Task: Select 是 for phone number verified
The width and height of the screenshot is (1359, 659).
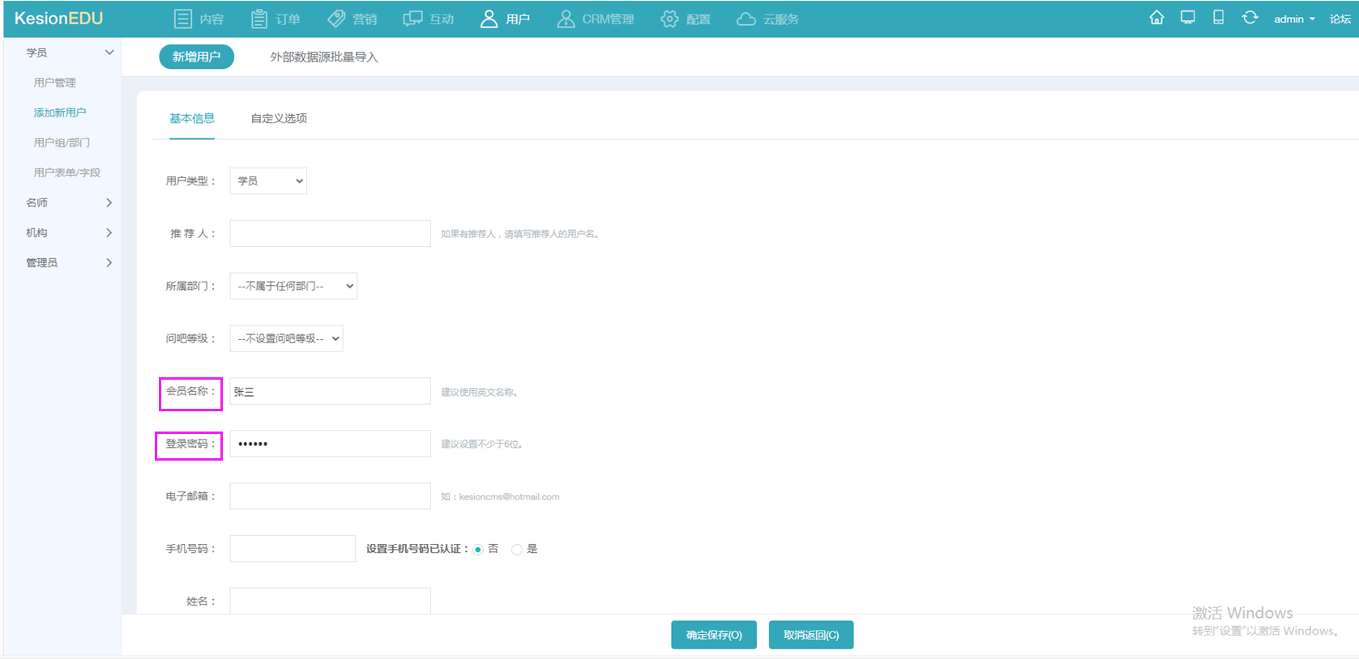Action: pos(516,550)
